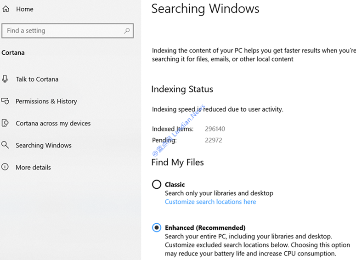Click the Cortana section heading
The image size is (356, 260).
pos(13,53)
